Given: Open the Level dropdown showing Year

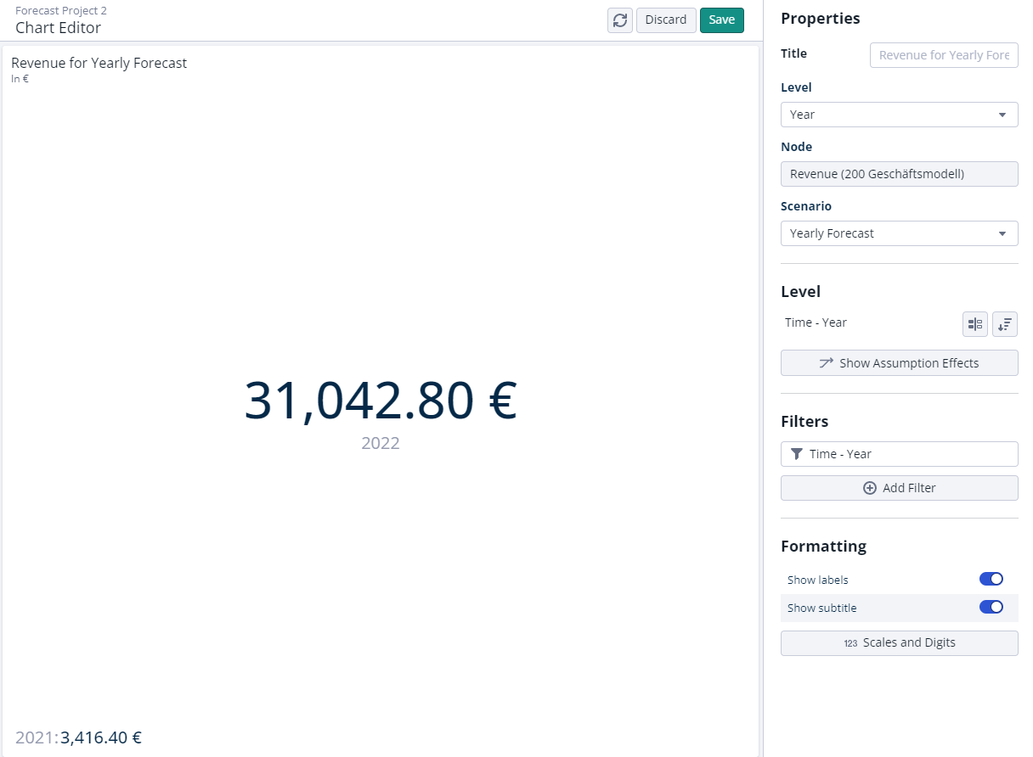Looking at the screenshot, I should [899, 115].
